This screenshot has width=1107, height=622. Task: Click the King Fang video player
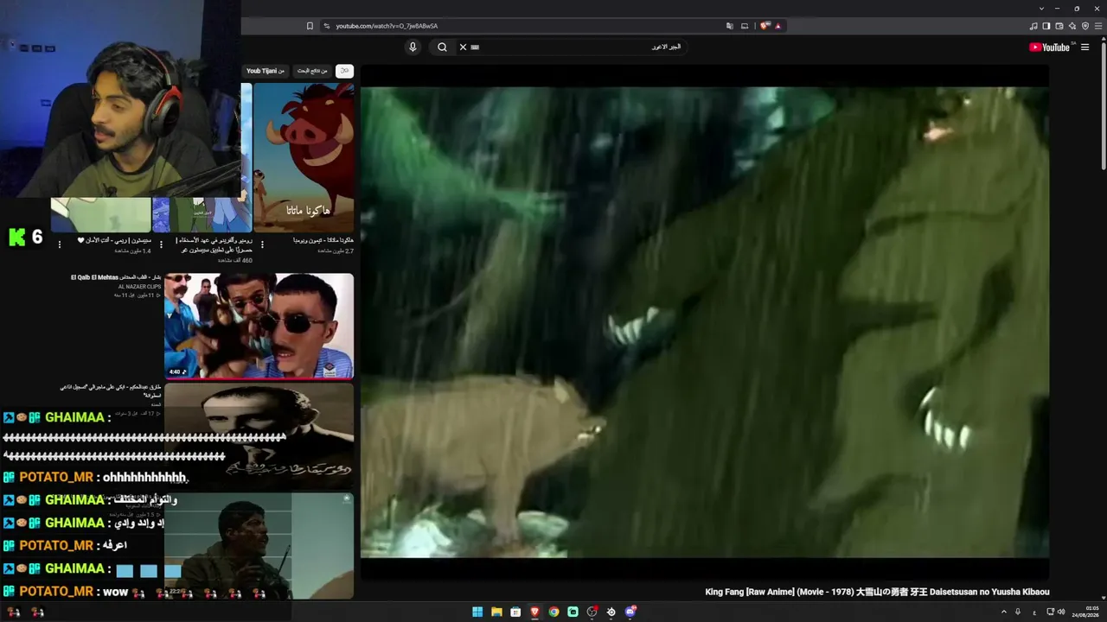[x=704, y=322]
